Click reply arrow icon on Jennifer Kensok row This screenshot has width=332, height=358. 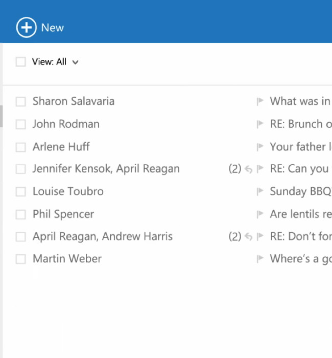pyautogui.click(x=249, y=169)
